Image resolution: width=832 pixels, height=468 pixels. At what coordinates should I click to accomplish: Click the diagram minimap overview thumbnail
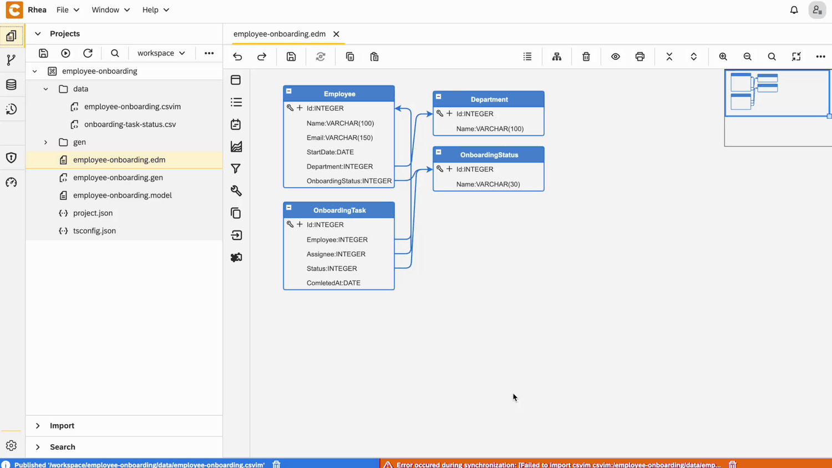(777, 93)
